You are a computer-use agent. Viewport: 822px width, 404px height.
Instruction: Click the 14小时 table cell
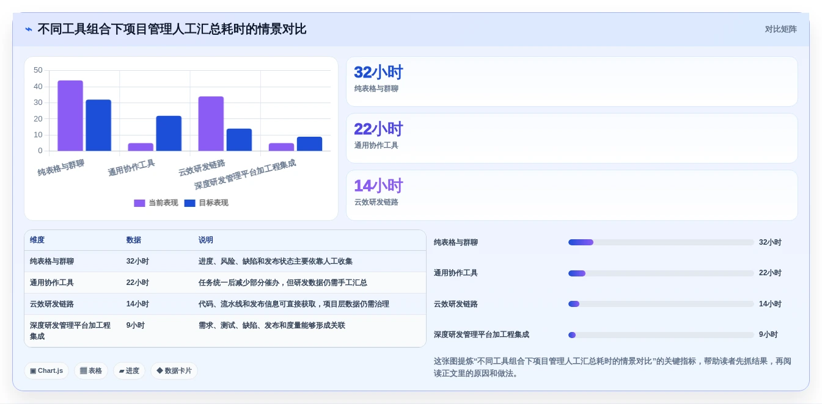coord(138,304)
